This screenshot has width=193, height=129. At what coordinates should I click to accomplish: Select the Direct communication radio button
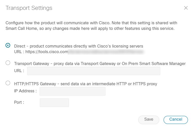8,46
